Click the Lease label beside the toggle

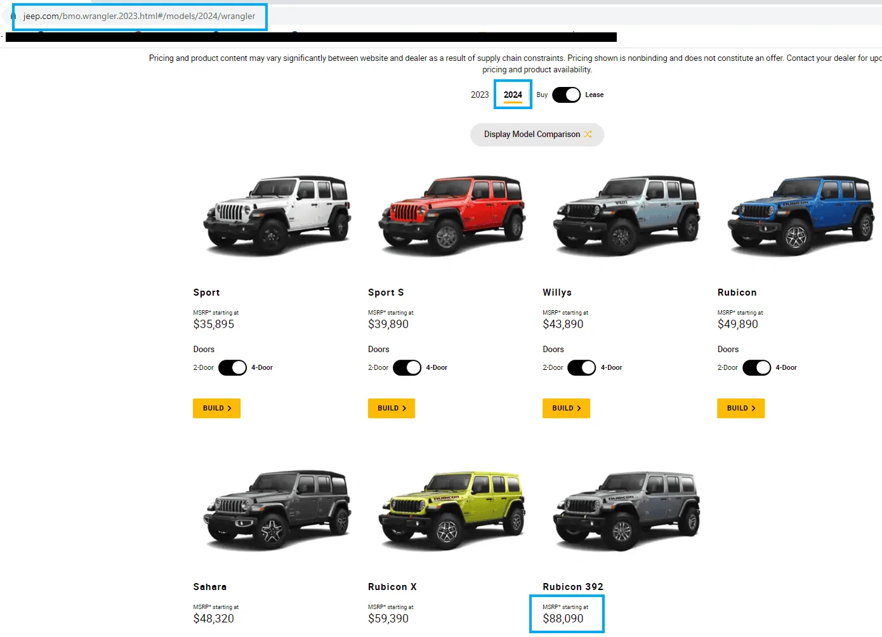coord(595,95)
